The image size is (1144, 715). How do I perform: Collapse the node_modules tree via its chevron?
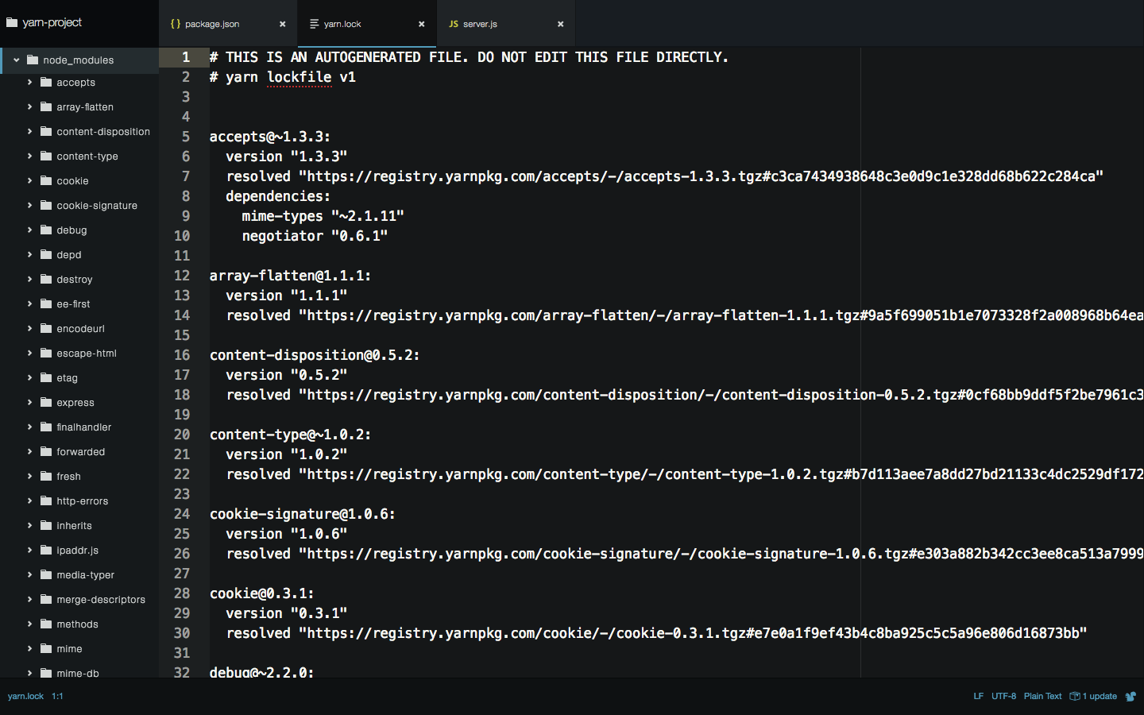(16, 60)
